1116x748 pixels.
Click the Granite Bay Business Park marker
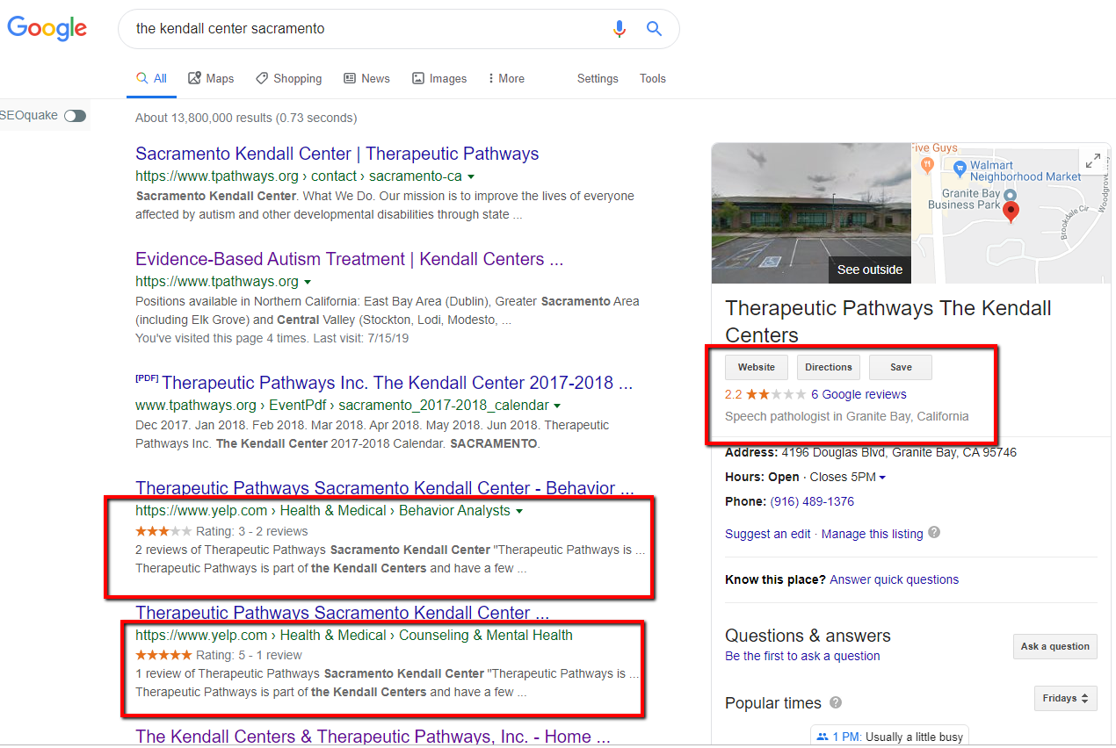click(1010, 194)
